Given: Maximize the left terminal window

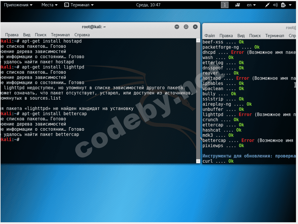Looking at the screenshot, I should click(186, 27).
